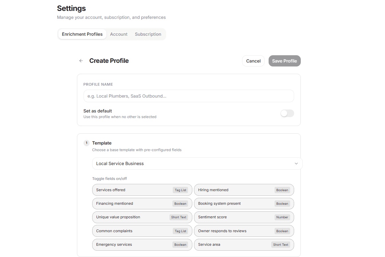Toggle the Booking system present field
The image size is (385, 257).
(244, 204)
